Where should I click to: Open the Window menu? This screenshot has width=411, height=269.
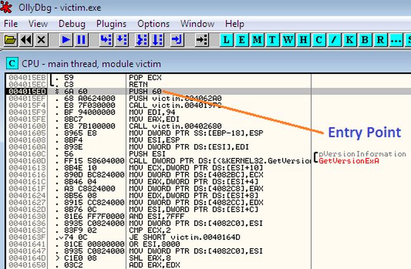[197, 24]
